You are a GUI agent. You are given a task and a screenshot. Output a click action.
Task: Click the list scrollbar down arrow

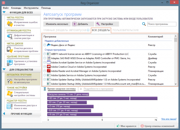175,84
